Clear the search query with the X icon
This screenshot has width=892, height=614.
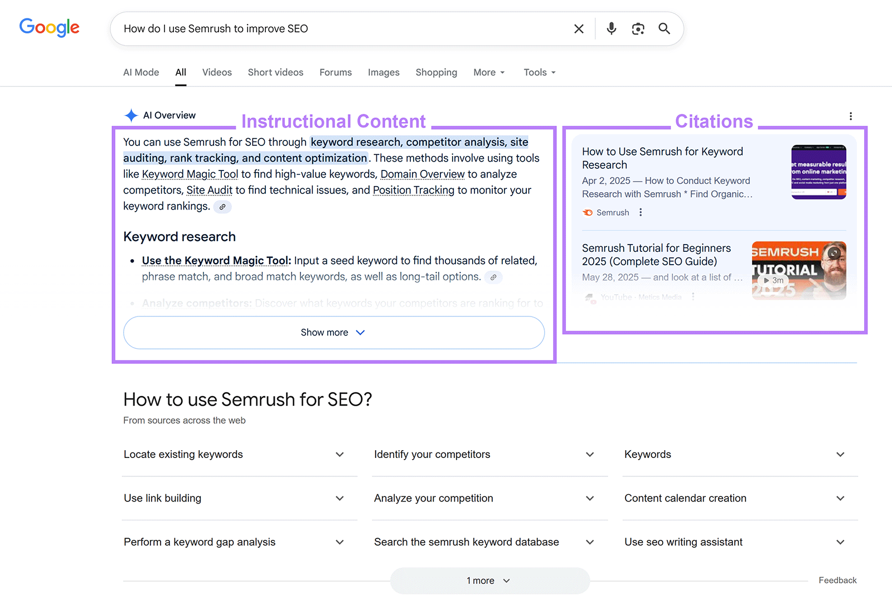point(579,28)
